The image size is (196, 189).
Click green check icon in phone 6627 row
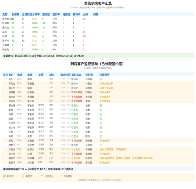point(101,123)
